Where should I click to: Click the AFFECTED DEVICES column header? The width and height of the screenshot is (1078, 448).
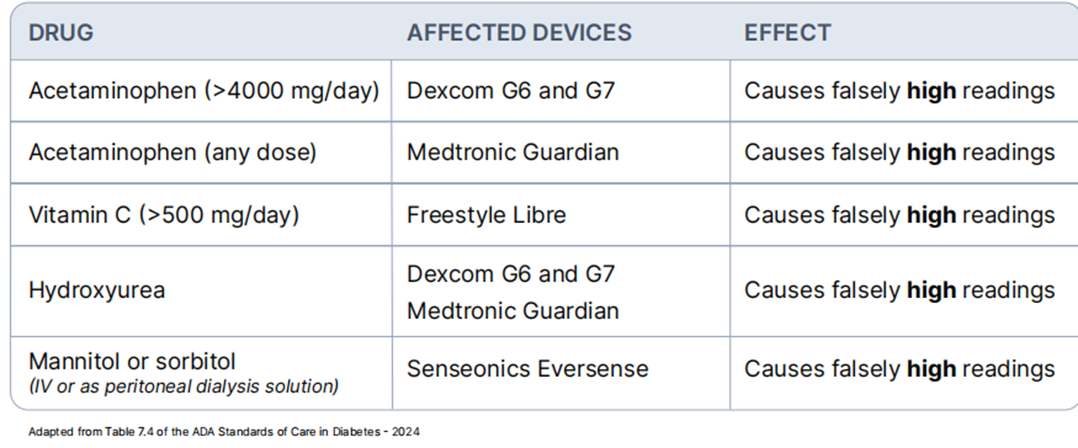[519, 33]
